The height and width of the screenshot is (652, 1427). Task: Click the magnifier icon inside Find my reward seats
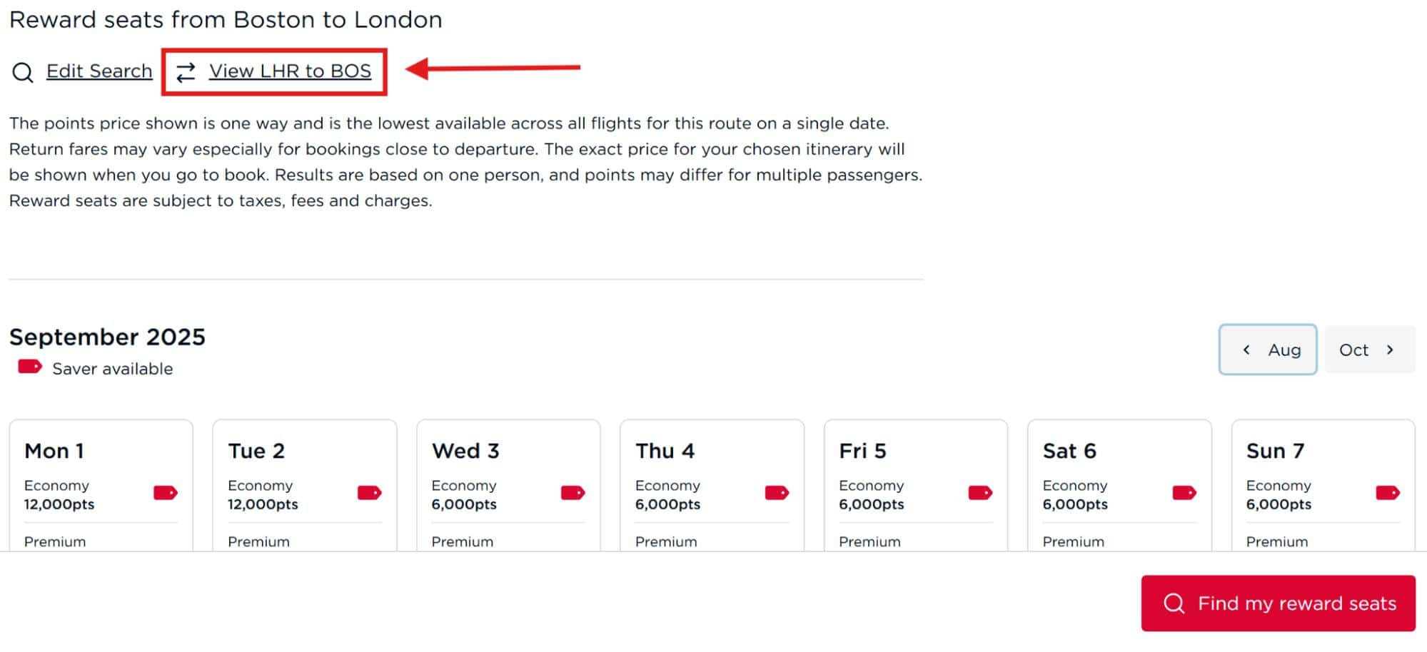[x=1174, y=603]
